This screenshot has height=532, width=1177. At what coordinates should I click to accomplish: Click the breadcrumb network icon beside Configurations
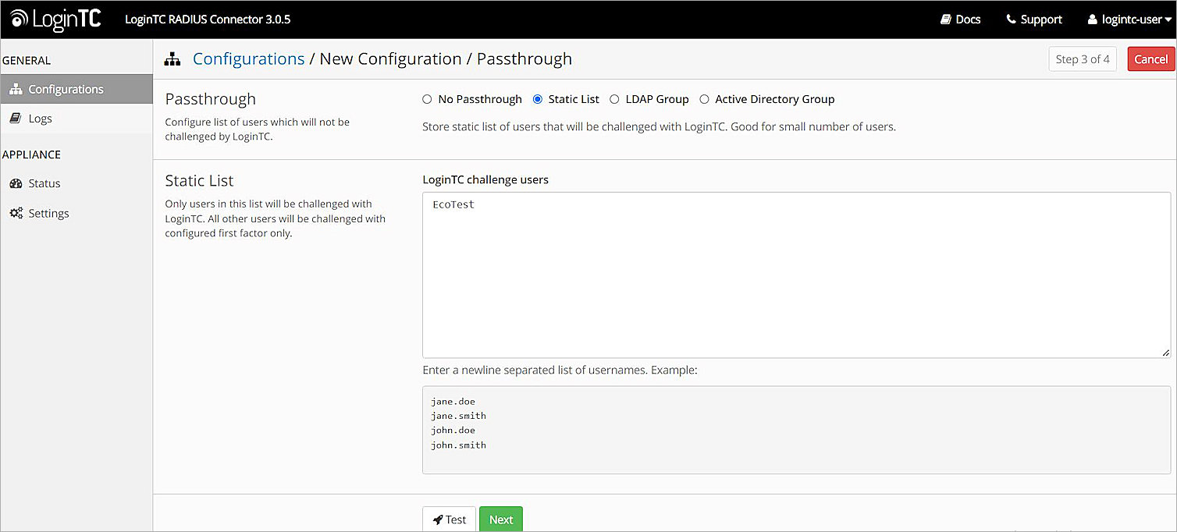click(172, 59)
